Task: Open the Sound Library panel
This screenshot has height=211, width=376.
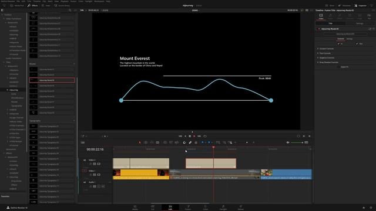Action: pyautogui.click(x=62, y=5)
